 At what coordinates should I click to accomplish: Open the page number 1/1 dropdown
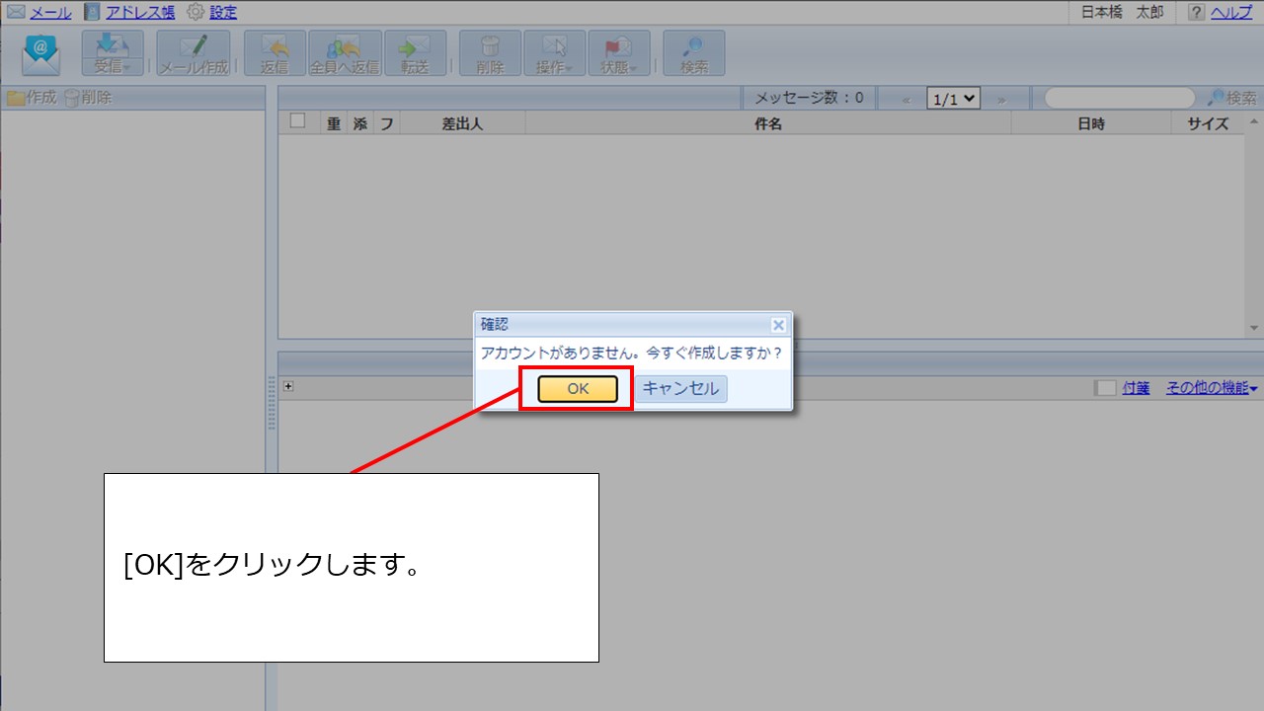(x=954, y=97)
